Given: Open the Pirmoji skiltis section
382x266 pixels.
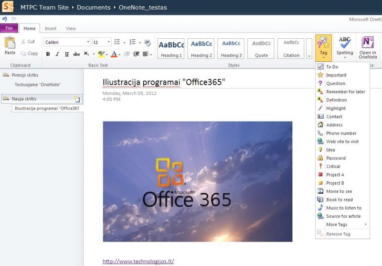Looking at the screenshot, I should (x=25, y=75).
